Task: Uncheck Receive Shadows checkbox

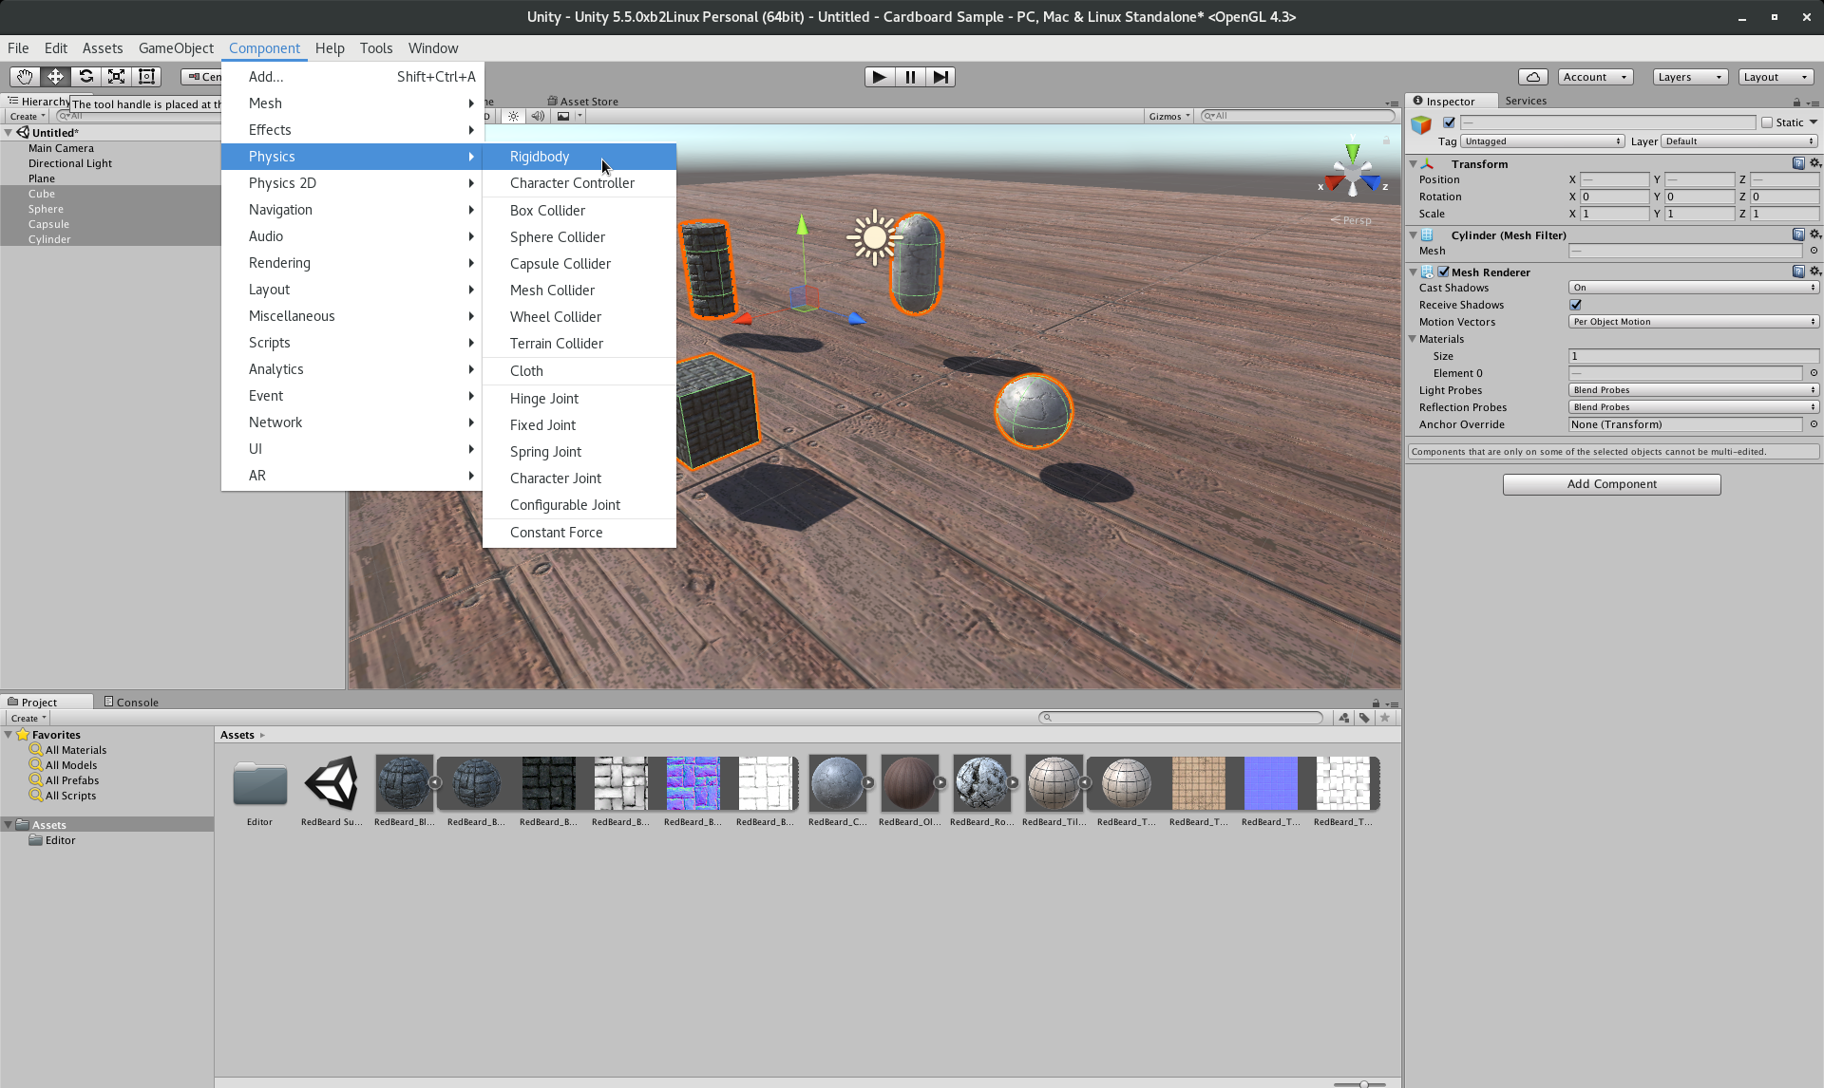Action: point(1576,305)
